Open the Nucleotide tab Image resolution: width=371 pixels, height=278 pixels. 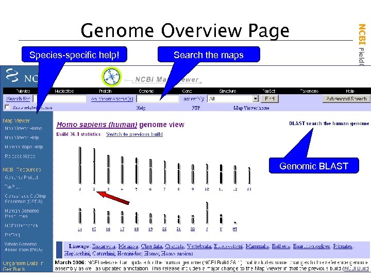tap(64, 91)
